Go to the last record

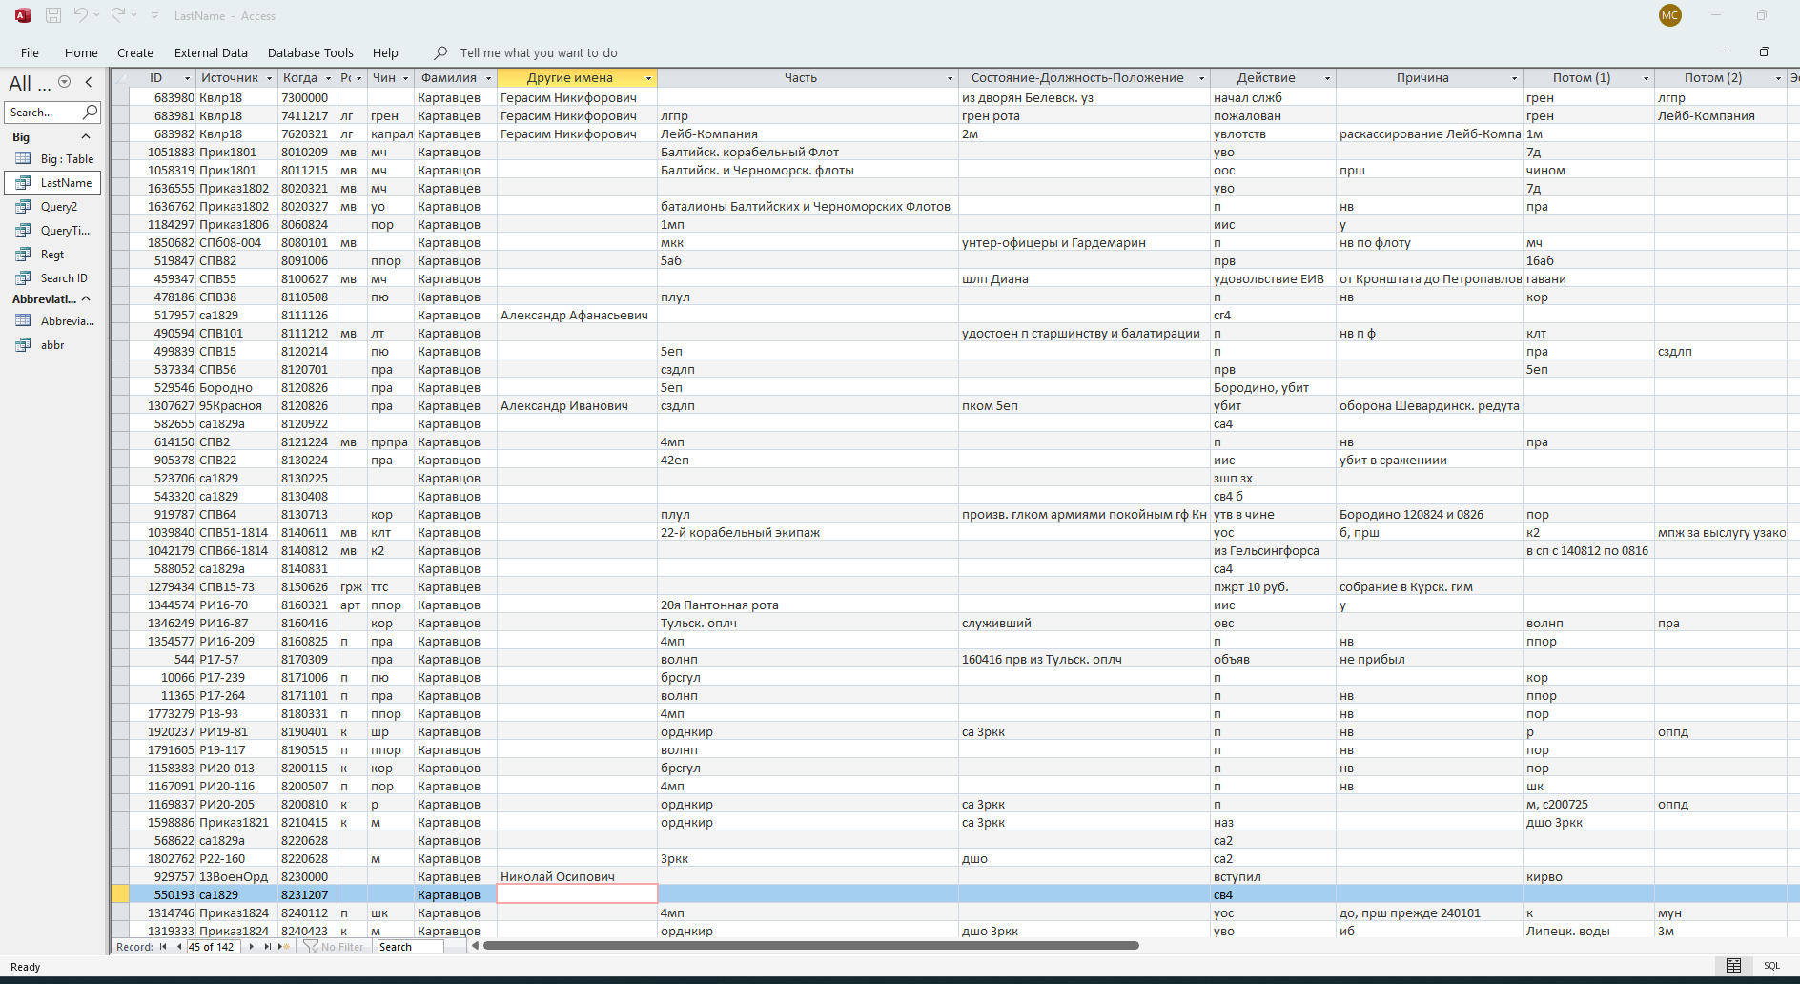point(267,947)
